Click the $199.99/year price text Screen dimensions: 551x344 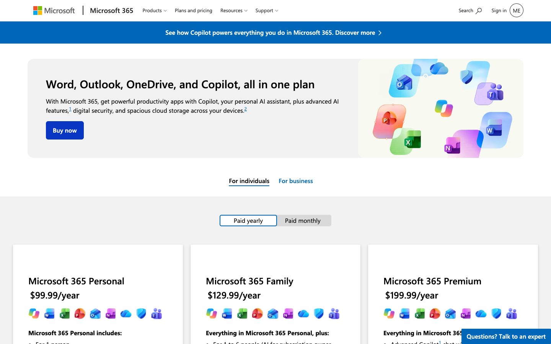(412, 295)
